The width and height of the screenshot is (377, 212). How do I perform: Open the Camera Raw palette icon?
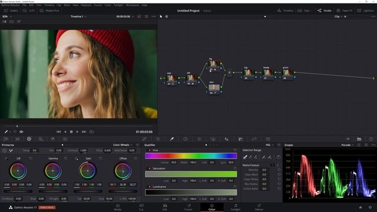click(6, 139)
